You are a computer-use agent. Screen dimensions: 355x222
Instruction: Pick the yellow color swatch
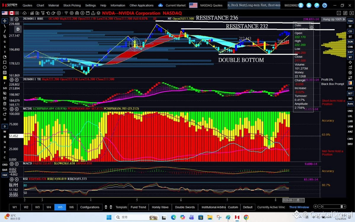point(4,78)
